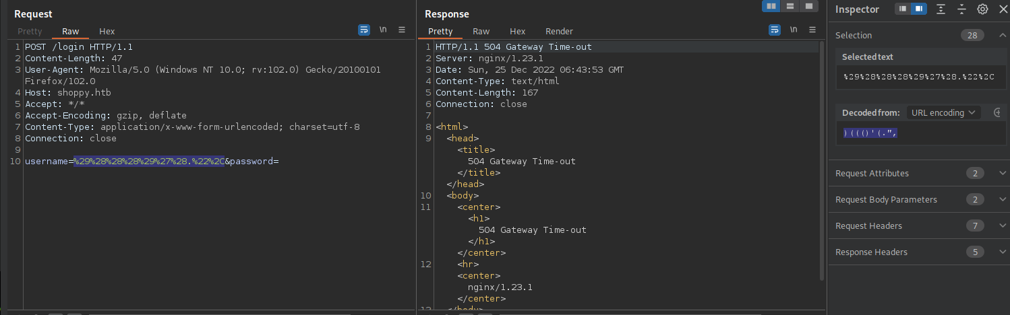1010x315 pixels.
Task: Toggle non-printable characters in Request panel
Action: coord(383,30)
